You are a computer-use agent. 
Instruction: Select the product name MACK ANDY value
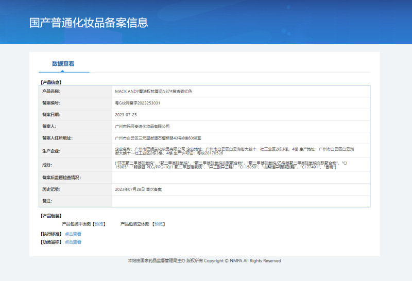153,92
